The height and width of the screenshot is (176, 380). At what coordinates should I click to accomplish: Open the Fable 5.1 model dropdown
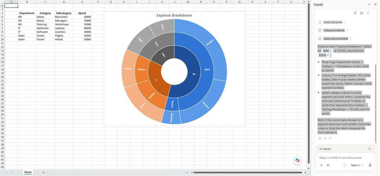coord(357,165)
